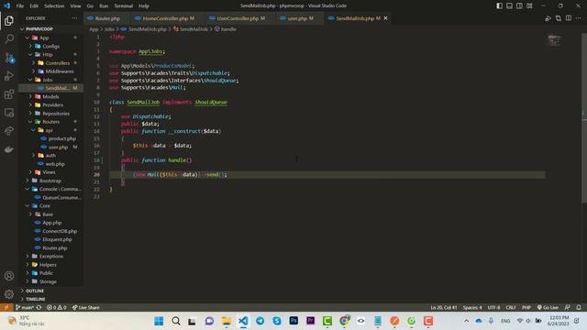
Task: Open the Explorer view in activity bar
Action: (9, 20)
